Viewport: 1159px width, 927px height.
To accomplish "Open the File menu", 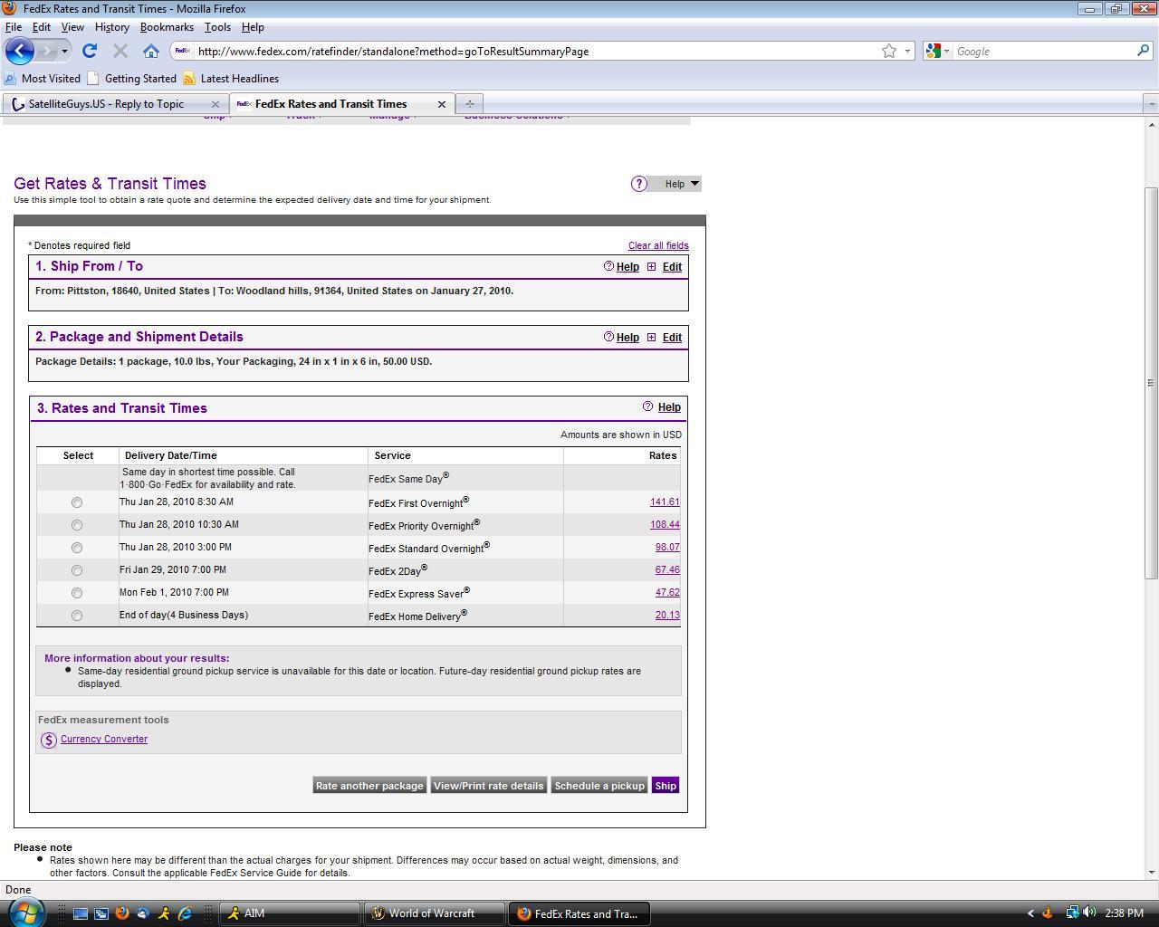I will click(x=14, y=27).
